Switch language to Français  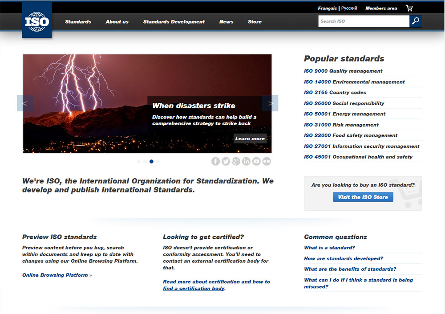coord(327,8)
